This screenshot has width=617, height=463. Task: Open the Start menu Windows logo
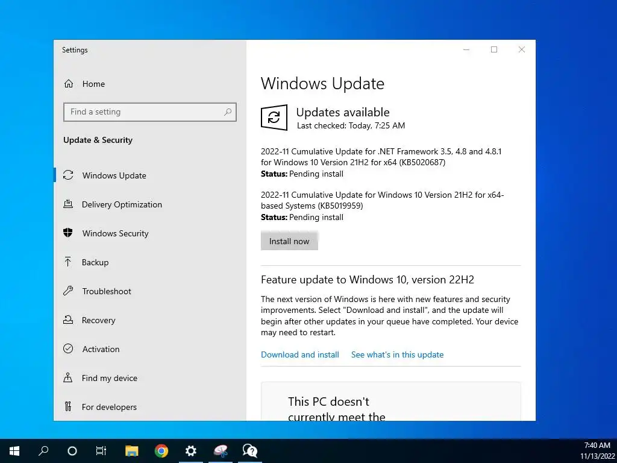14,451
